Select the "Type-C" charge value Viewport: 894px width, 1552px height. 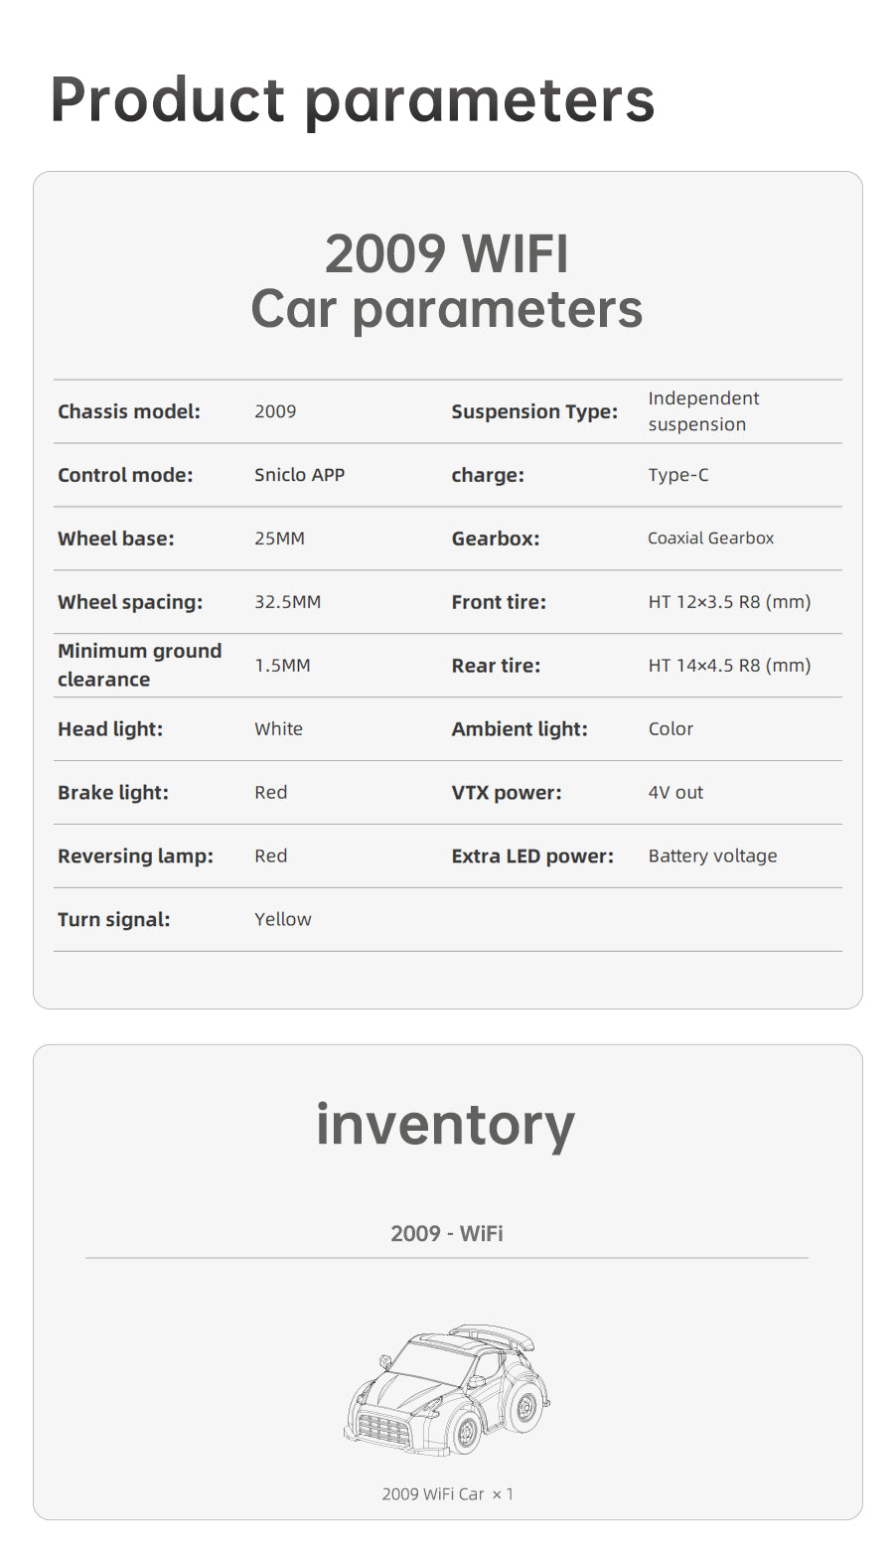(678, 475)
